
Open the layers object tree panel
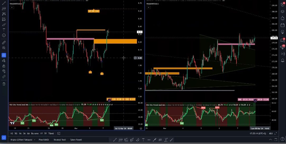point(283,11)
